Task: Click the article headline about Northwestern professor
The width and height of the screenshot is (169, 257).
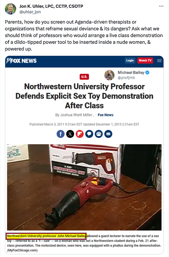Action: pos(84,96)
